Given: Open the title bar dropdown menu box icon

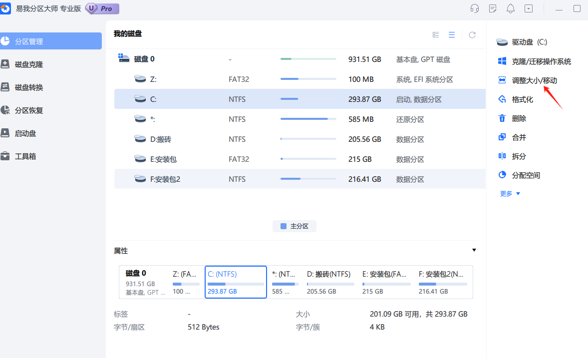Looking at the screenshot, I should (529, 8).
